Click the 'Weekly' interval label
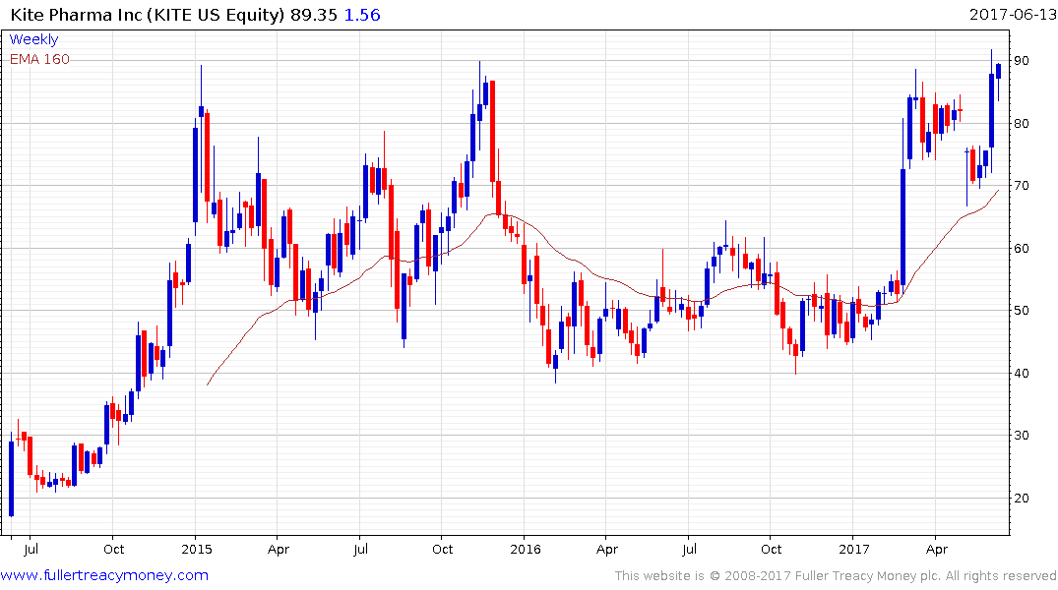The image size is (1058, 590). (x=33, y=39)
